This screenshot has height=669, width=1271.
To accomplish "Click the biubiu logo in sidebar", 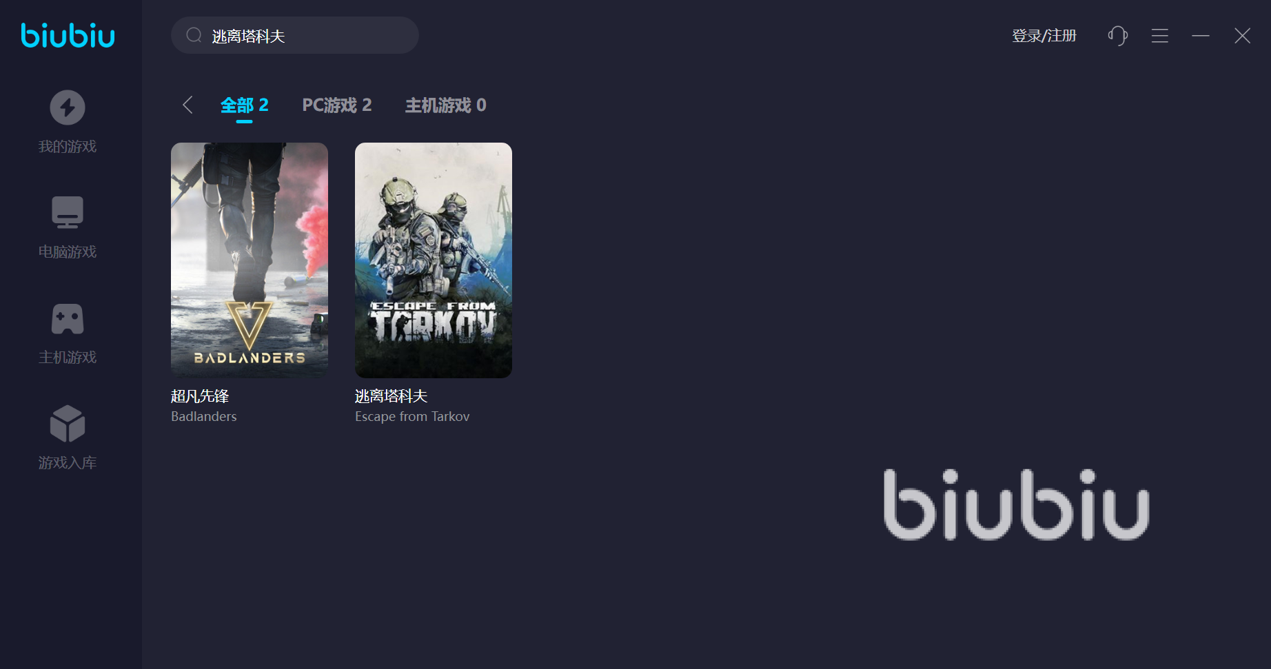I will pos(68,35).
